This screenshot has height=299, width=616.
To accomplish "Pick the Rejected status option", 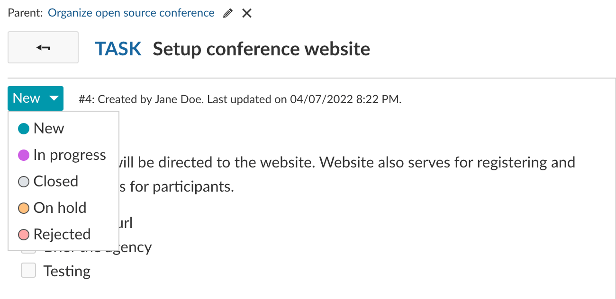I will (62, 234).
